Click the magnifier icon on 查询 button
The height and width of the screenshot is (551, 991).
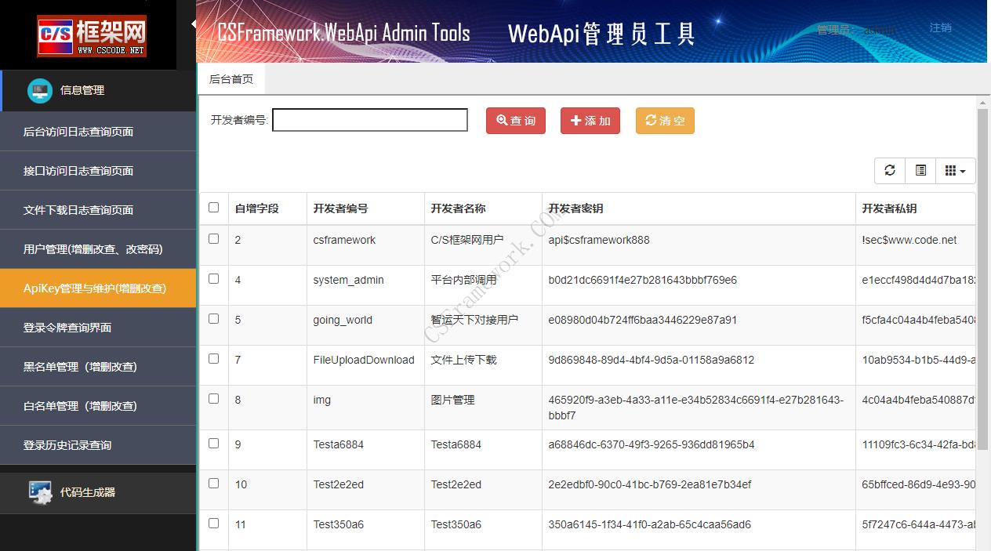click(x=500, y=120)
